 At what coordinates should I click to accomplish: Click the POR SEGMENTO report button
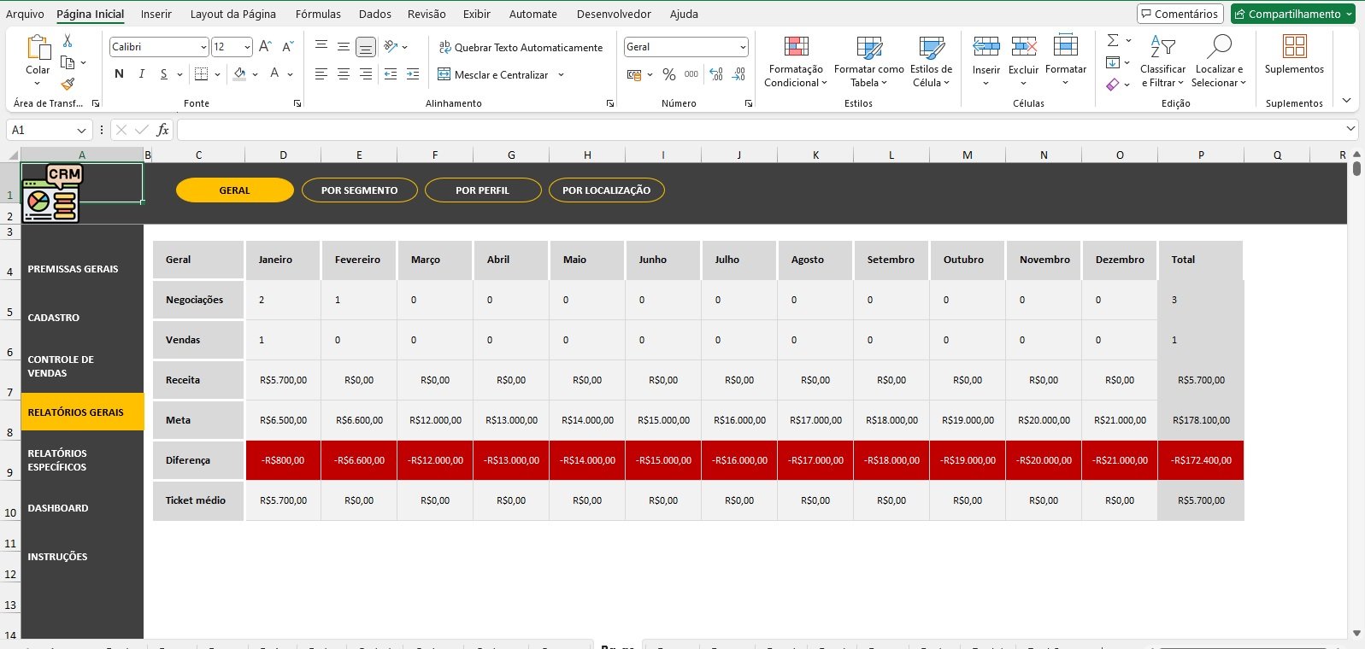click(x=359, y=190)
